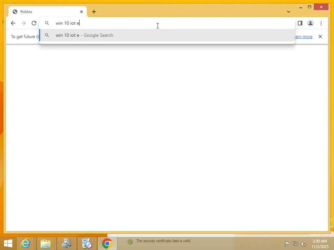Click the muted volume tray icon
This screenshot has height=250, width=334.
[303, 244]
